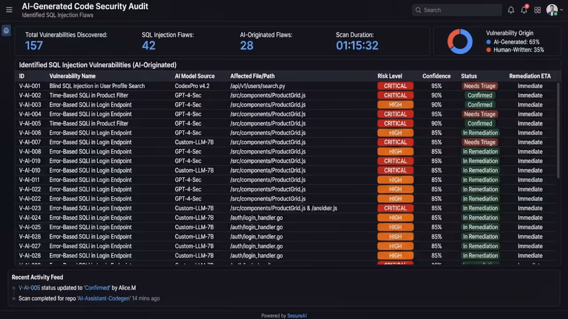The width and height of the screenshot is (568, 319).
Task: Click the HIGH badge in row V-AI-003
Action: pyautogui.click(x=395, y=105)
